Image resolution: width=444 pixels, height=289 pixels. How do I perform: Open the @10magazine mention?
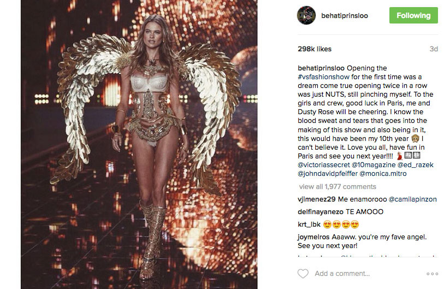point(374,164)
